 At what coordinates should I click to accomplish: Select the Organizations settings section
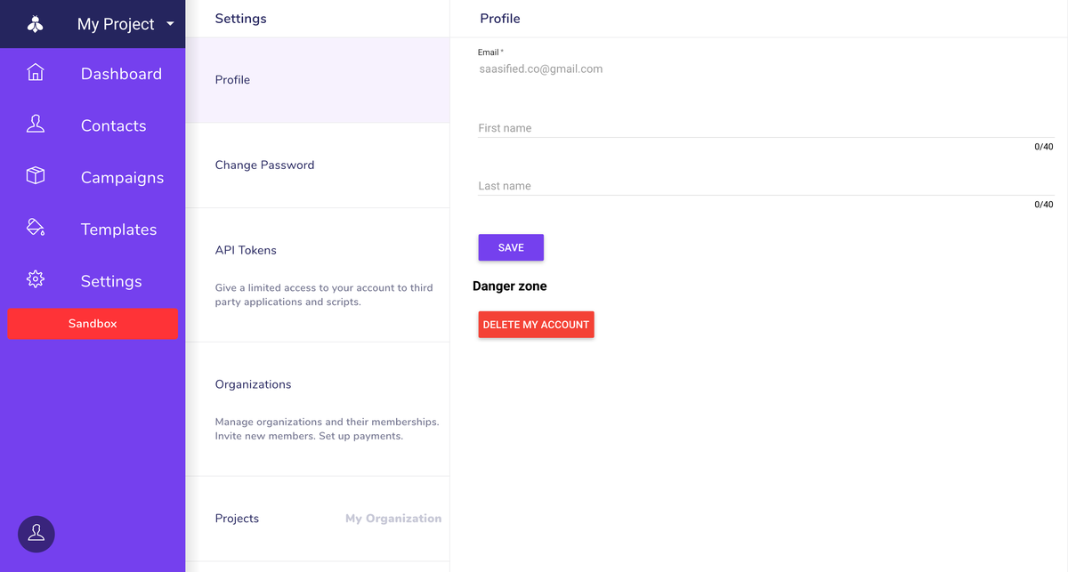point(253,384)
